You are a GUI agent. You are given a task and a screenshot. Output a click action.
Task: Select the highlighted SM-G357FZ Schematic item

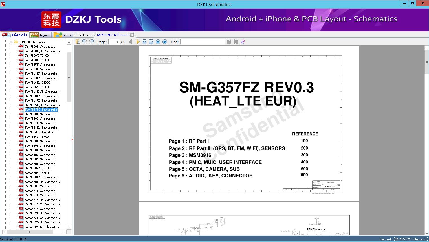point(41,110)
